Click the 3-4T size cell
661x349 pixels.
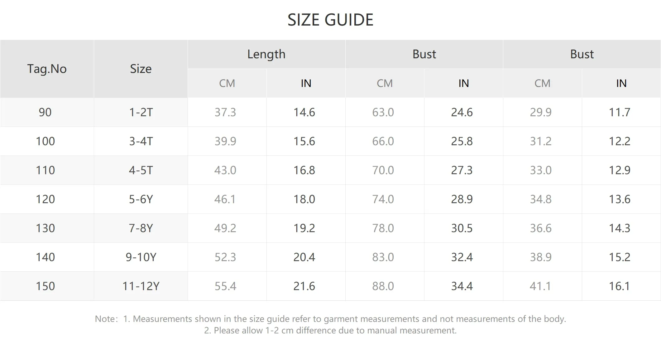[x=141, y=141]
